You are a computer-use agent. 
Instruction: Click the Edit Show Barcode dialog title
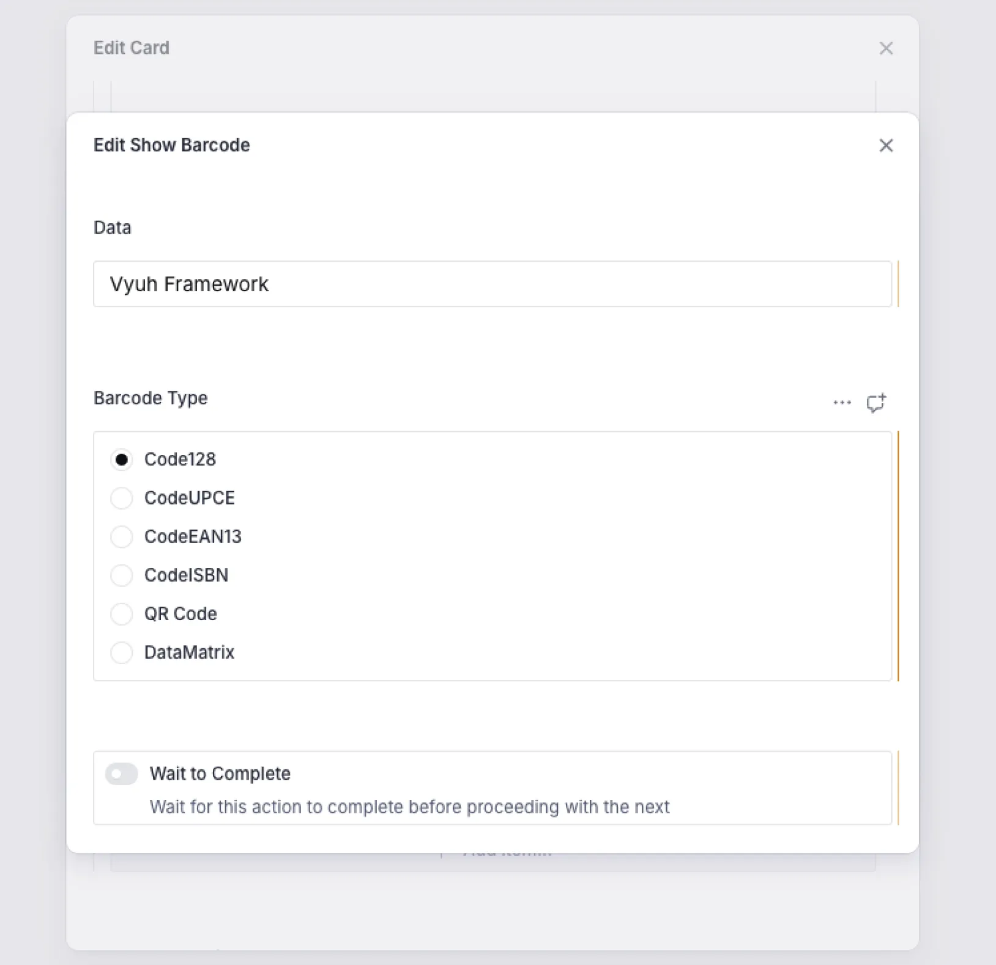[171, 145]
